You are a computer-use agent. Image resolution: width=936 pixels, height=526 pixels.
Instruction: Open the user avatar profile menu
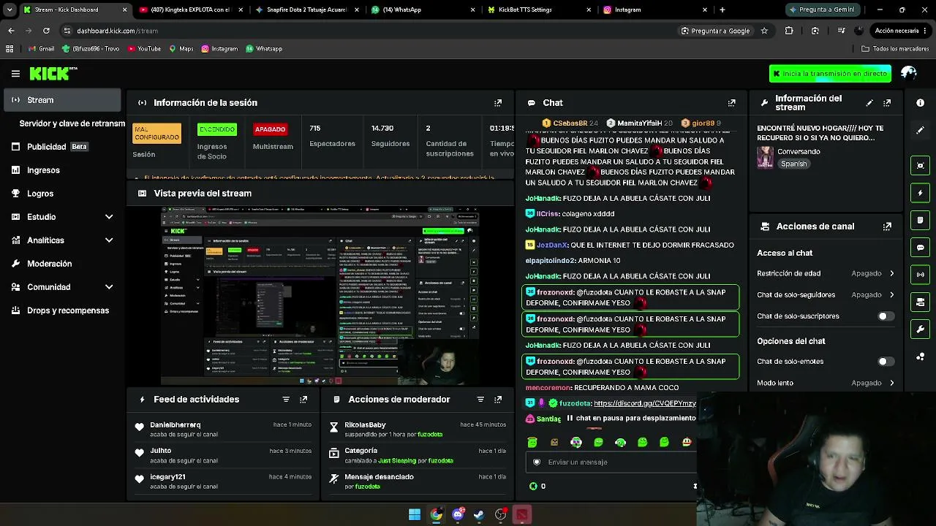pos(909,73)
